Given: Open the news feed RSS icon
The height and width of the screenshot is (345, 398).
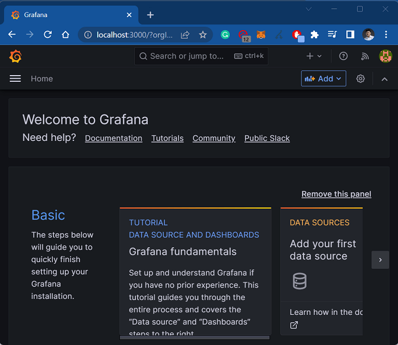Looking at the screenshot, I should click(x=365, y=56).
